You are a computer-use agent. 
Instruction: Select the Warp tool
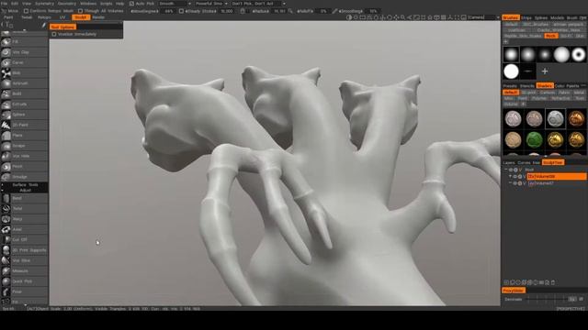25,219
